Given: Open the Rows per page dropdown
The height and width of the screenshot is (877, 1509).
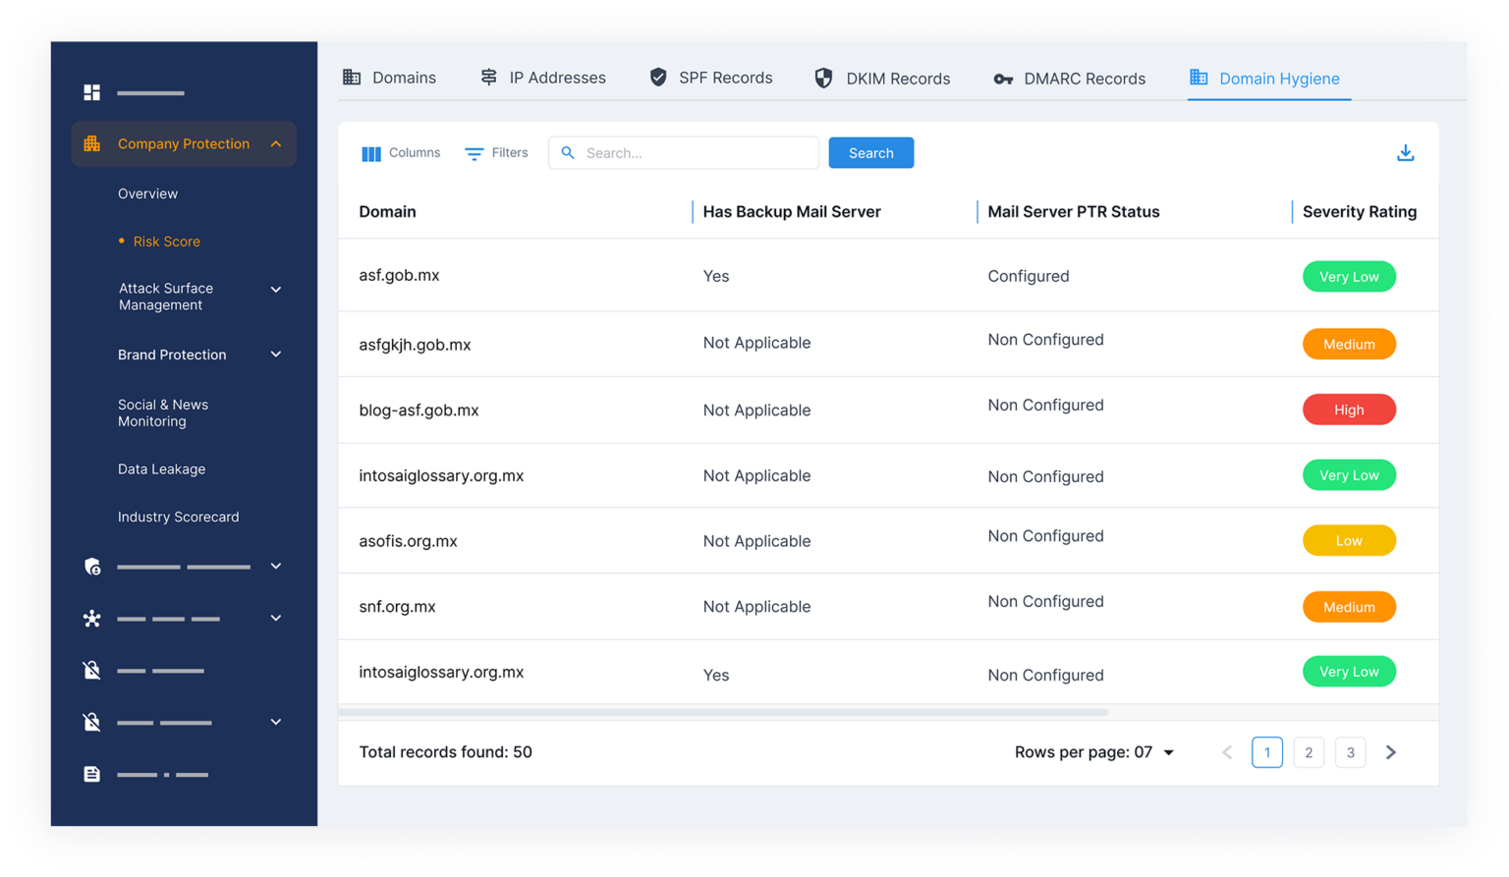Looking at the screenshot, I should [x=1168, y=752].
